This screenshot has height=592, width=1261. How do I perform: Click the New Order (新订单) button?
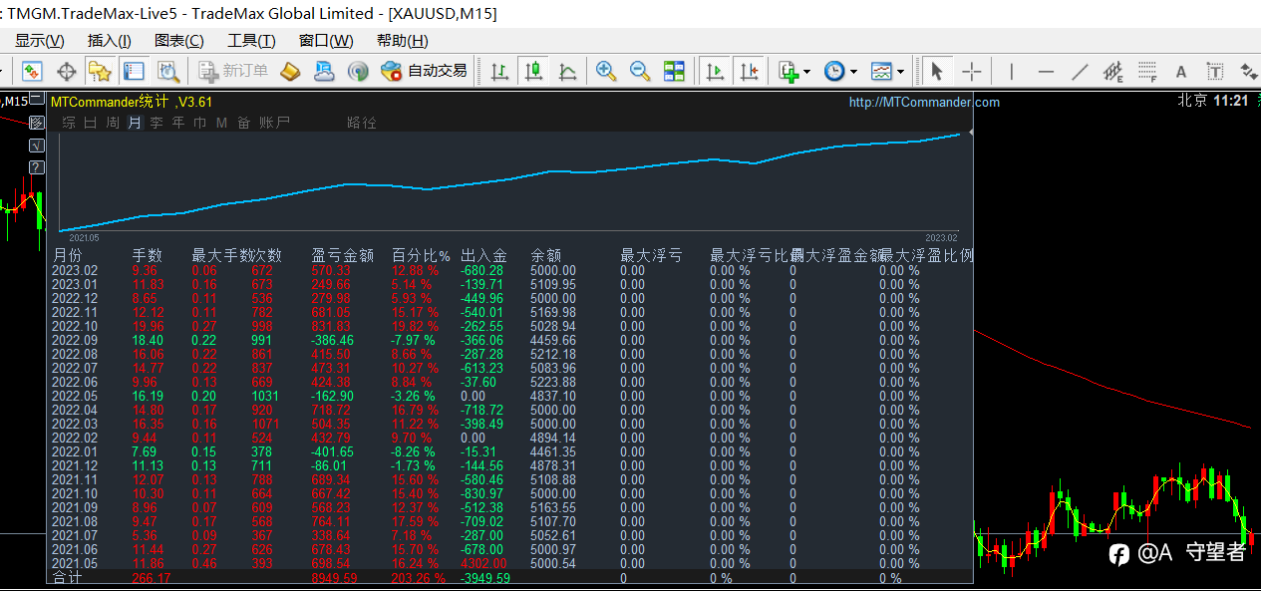pos(233,71)
